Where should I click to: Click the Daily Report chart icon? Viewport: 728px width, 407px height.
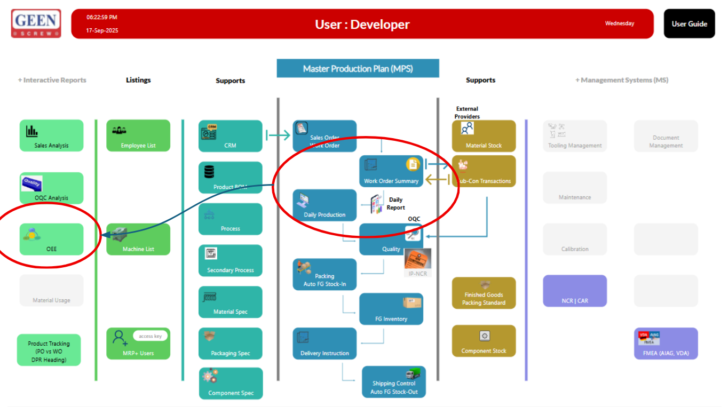(x=377, y=204)
